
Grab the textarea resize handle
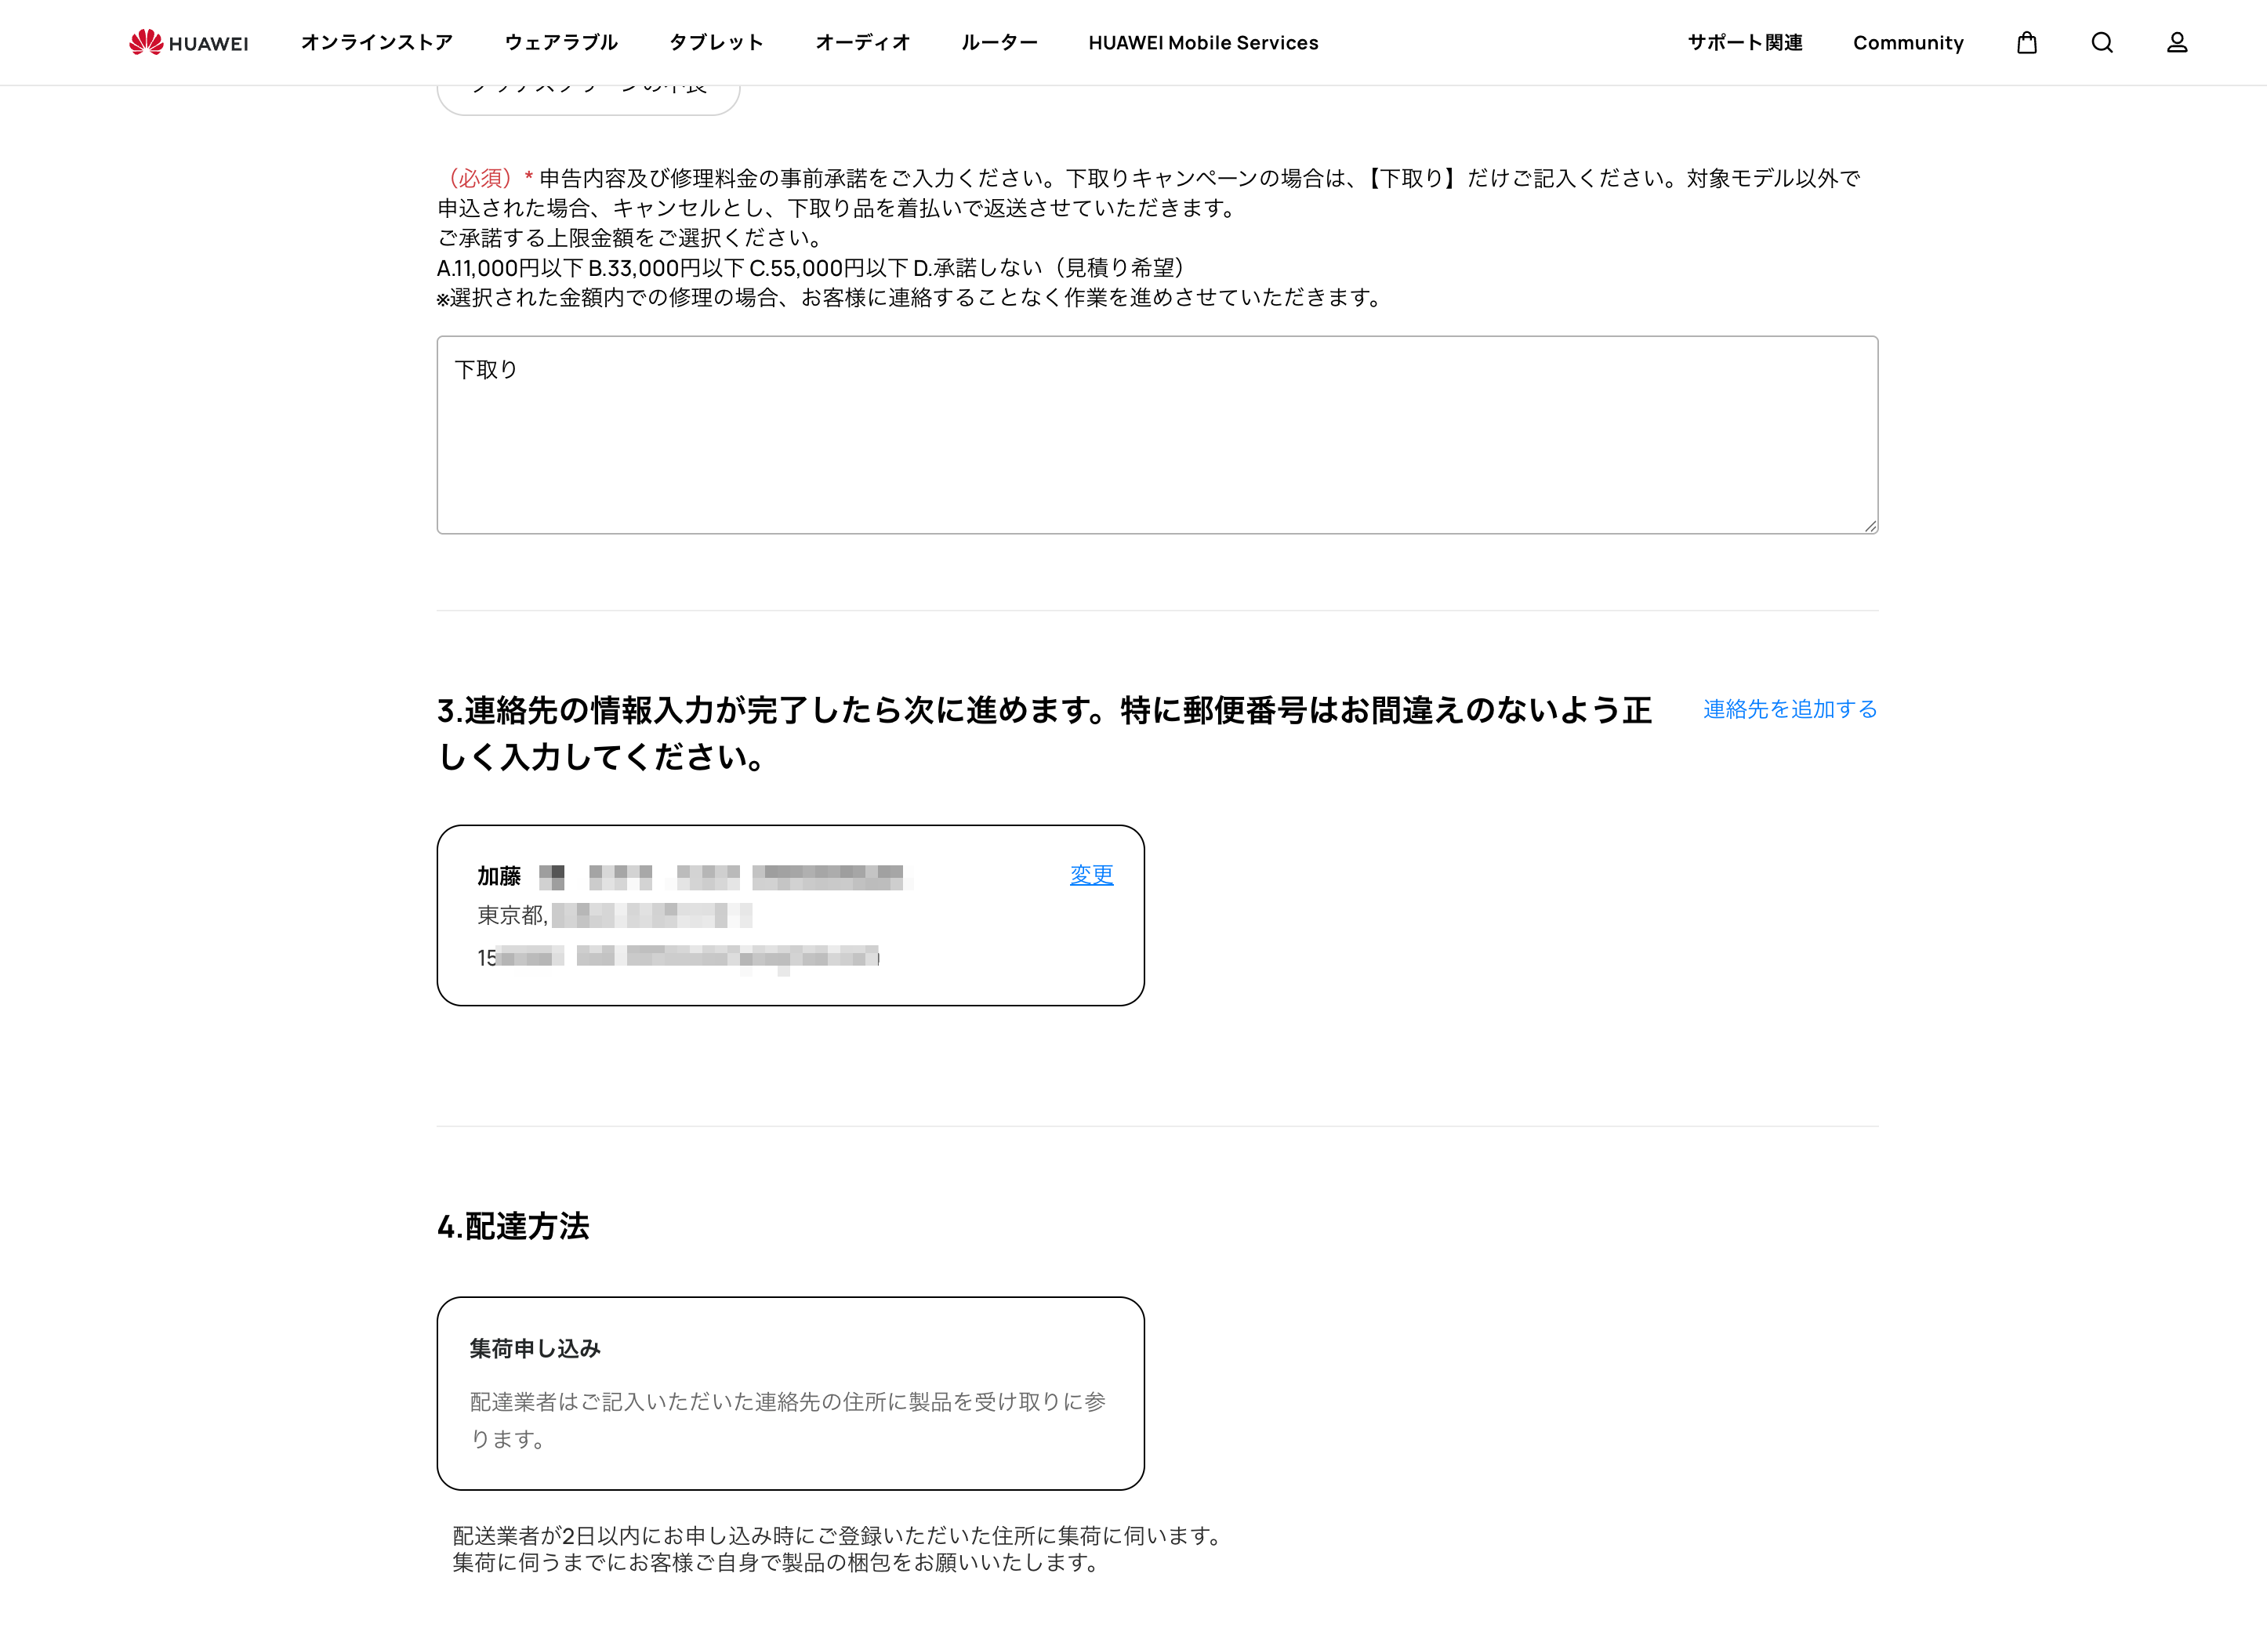point(1870,526)
